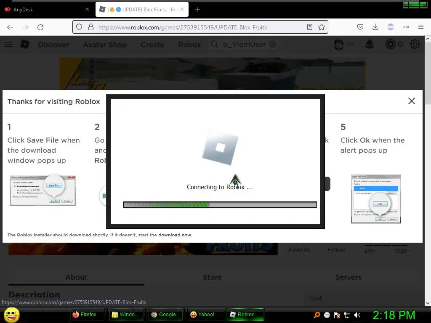431x323 pixels.
Task: Open the Firefox downloads arrow icon
Action: [x=375, y=27]
